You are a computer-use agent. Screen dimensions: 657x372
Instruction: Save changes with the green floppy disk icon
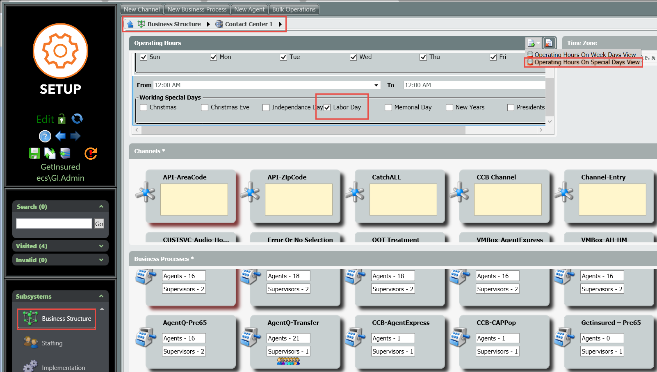pos(34,153)
